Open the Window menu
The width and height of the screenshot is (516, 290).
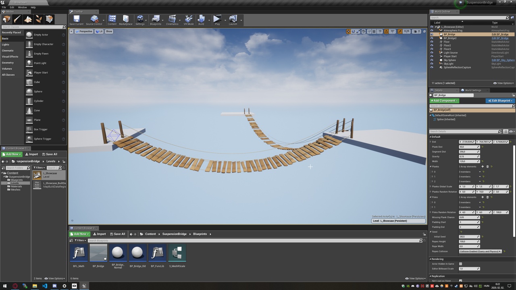22,7
